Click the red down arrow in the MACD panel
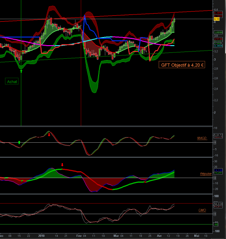Image resolution: width=226 pixels, height=239 pixels. click(49, 135)
